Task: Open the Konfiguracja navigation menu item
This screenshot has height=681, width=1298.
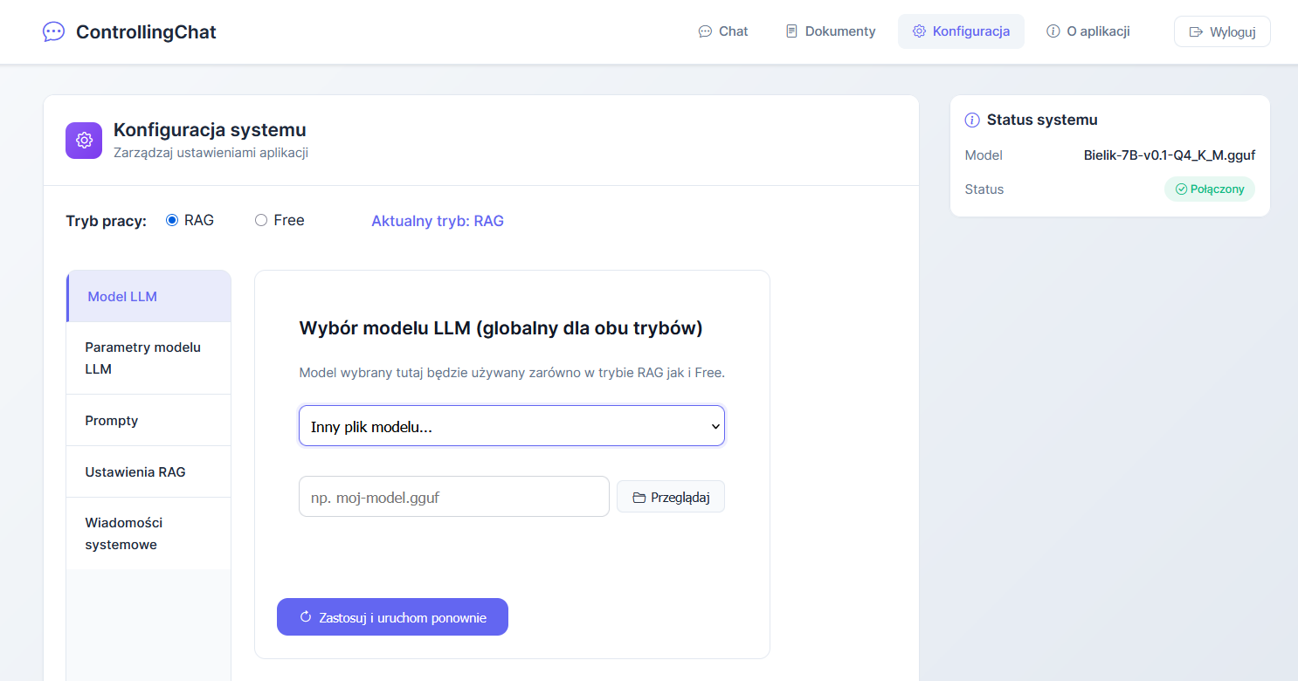Action: coord(961,31)
